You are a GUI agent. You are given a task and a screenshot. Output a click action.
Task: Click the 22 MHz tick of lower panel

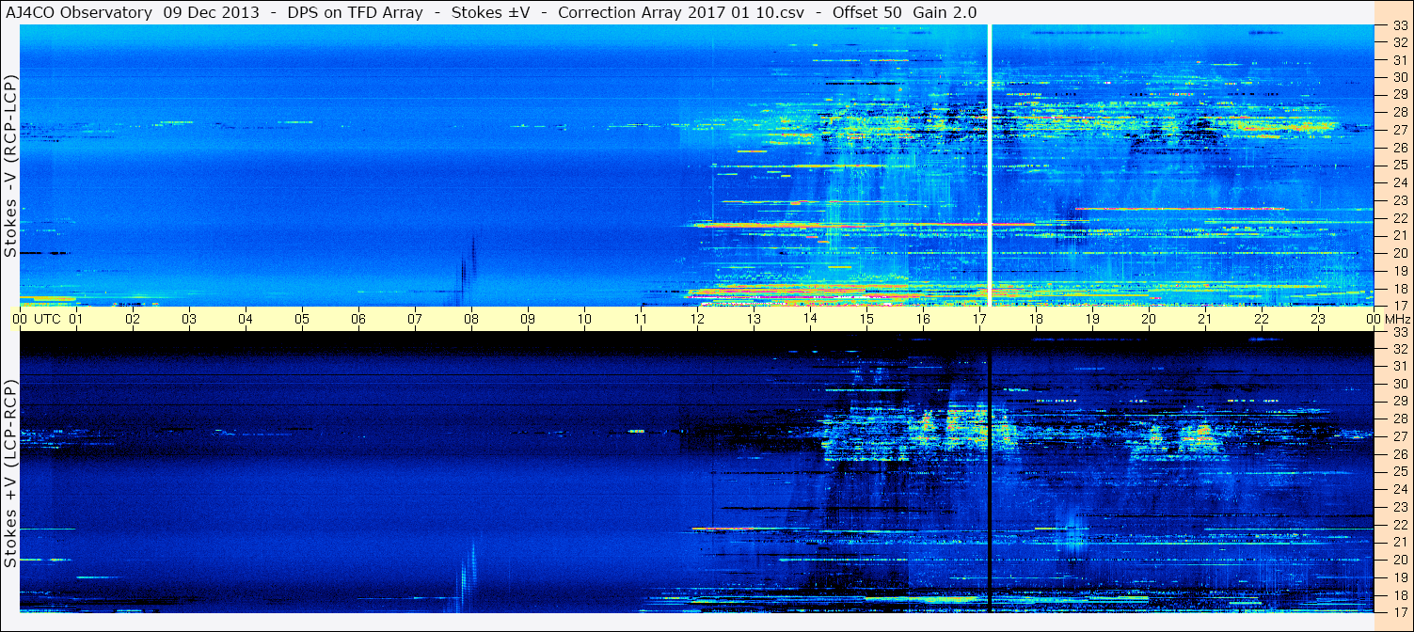(x=1399, y=524)
